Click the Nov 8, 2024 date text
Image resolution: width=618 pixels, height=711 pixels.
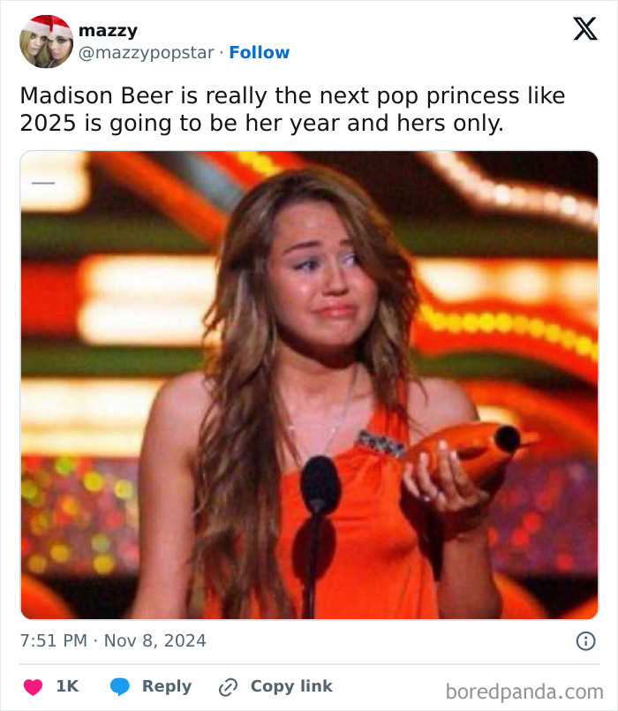[x=155, y=640]
